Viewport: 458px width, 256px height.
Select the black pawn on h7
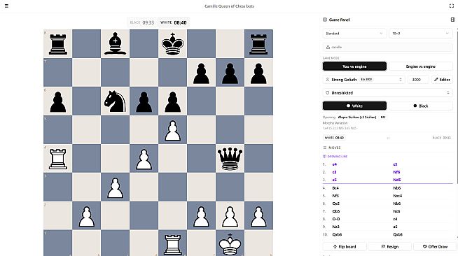click(x=258, y=73)
